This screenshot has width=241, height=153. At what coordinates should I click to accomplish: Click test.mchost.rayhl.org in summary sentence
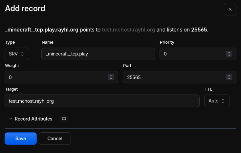tap(128, 30)
